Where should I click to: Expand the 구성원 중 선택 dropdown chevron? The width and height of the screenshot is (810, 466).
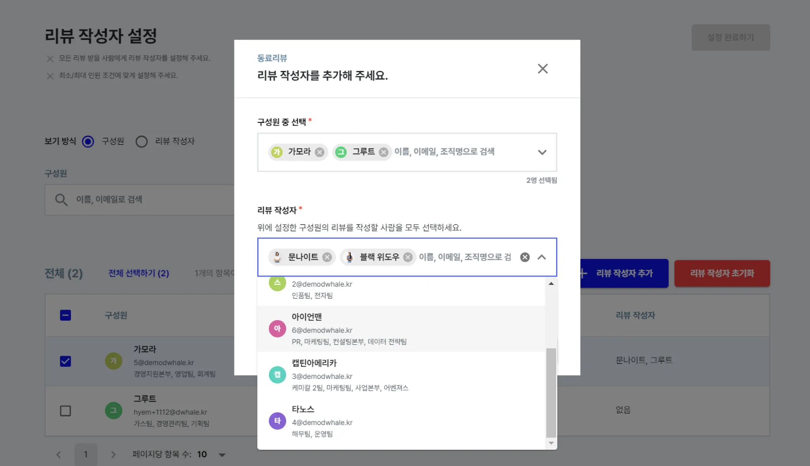[x=542, y=152]
